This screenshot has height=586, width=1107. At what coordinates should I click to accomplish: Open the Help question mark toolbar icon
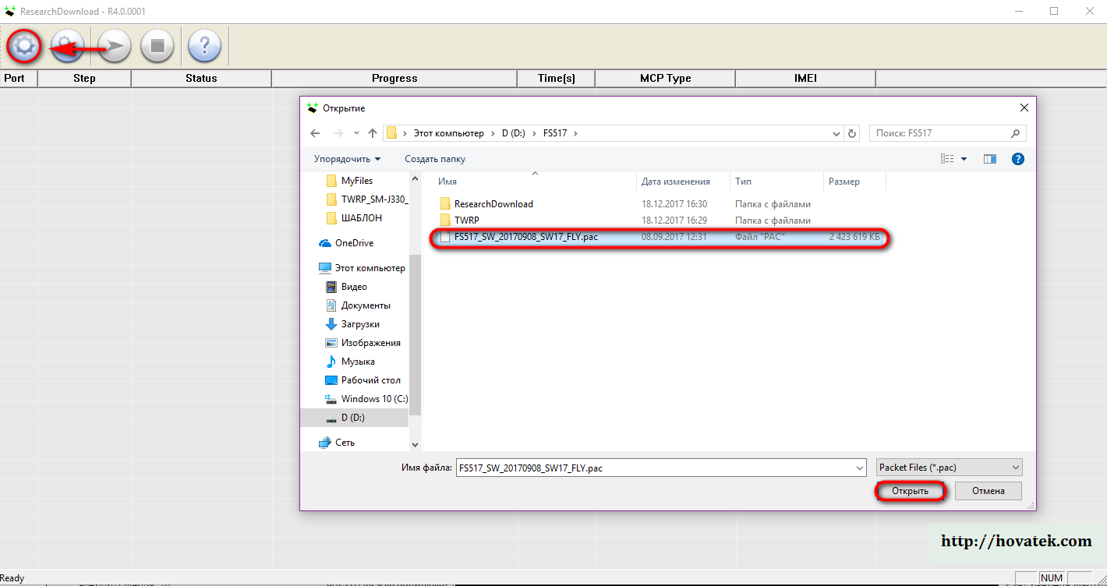(204, 47)
